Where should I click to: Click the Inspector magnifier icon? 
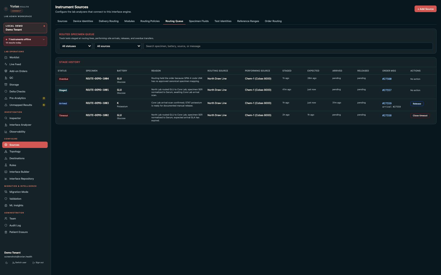6,118
